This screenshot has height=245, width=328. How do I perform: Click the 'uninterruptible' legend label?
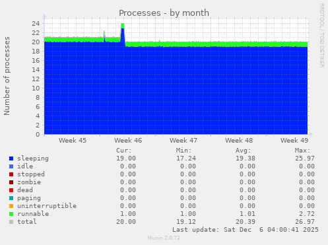[x=47, y=206]
